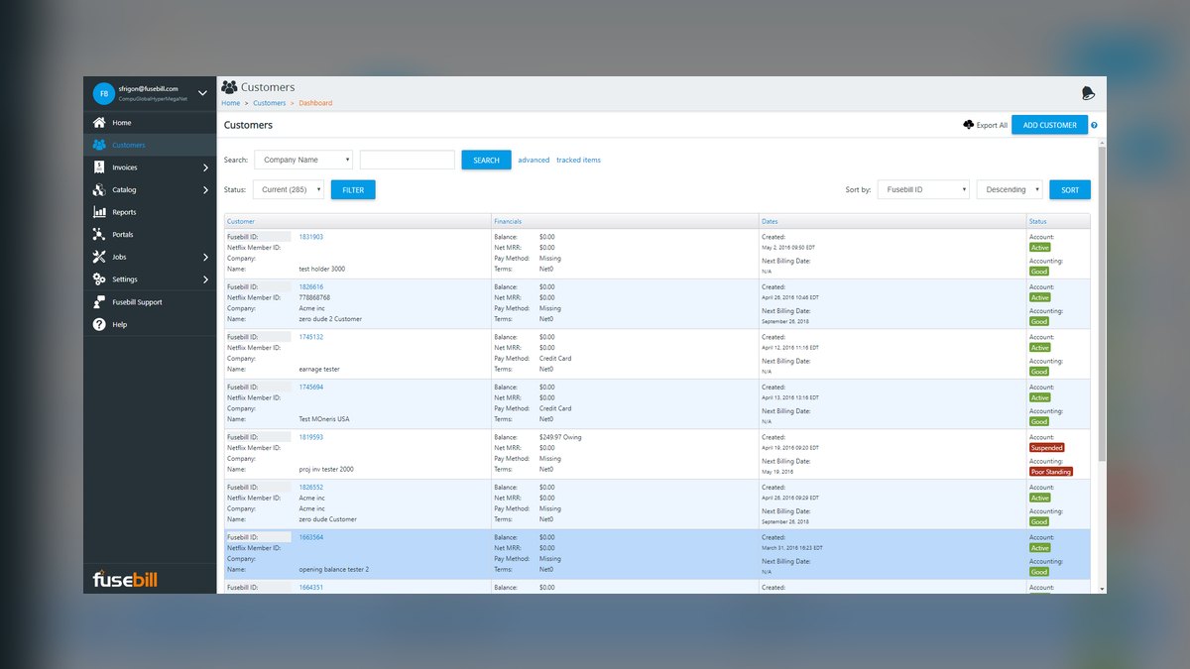Screen dimensions: 1190x669
Task: Click the Jobs wrench icon in sidebar
Action: click(99, 257)
